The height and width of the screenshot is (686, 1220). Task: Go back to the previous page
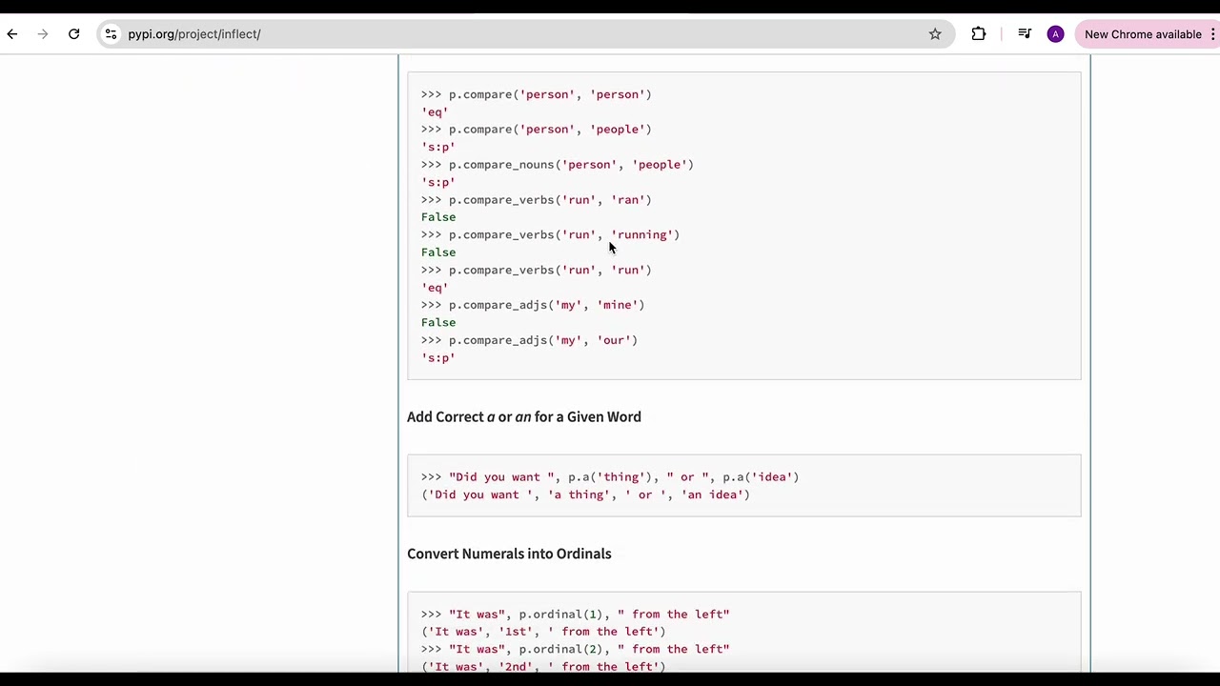12,34
